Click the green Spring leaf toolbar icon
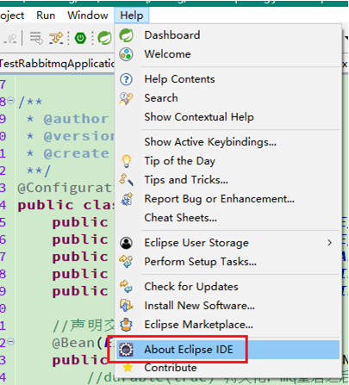This screenshot has width=349, height=385. [104, 38]
